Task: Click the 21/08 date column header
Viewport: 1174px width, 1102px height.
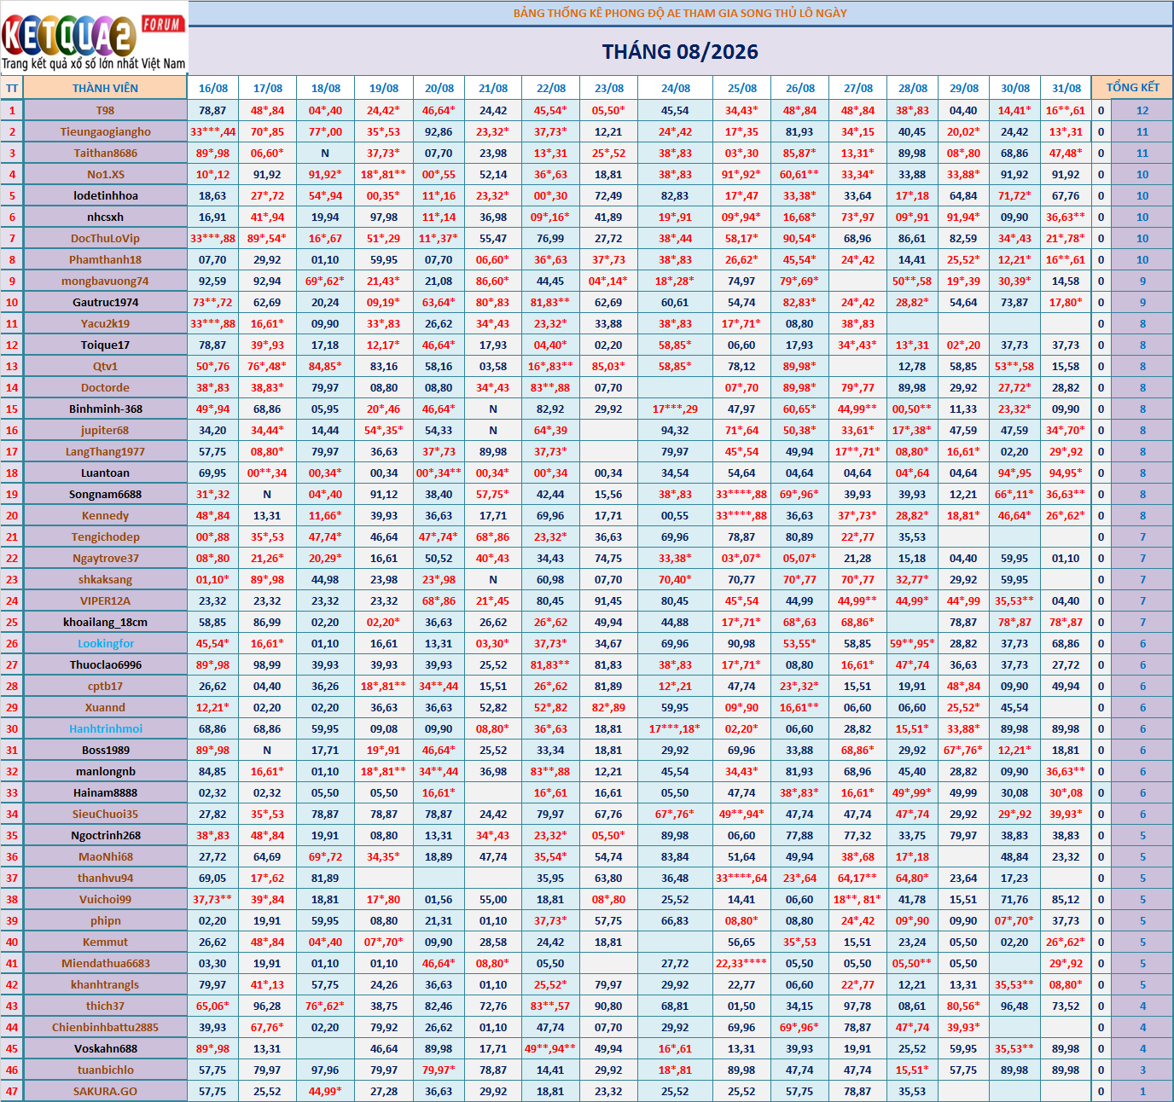Action: (x=493, y=88)
